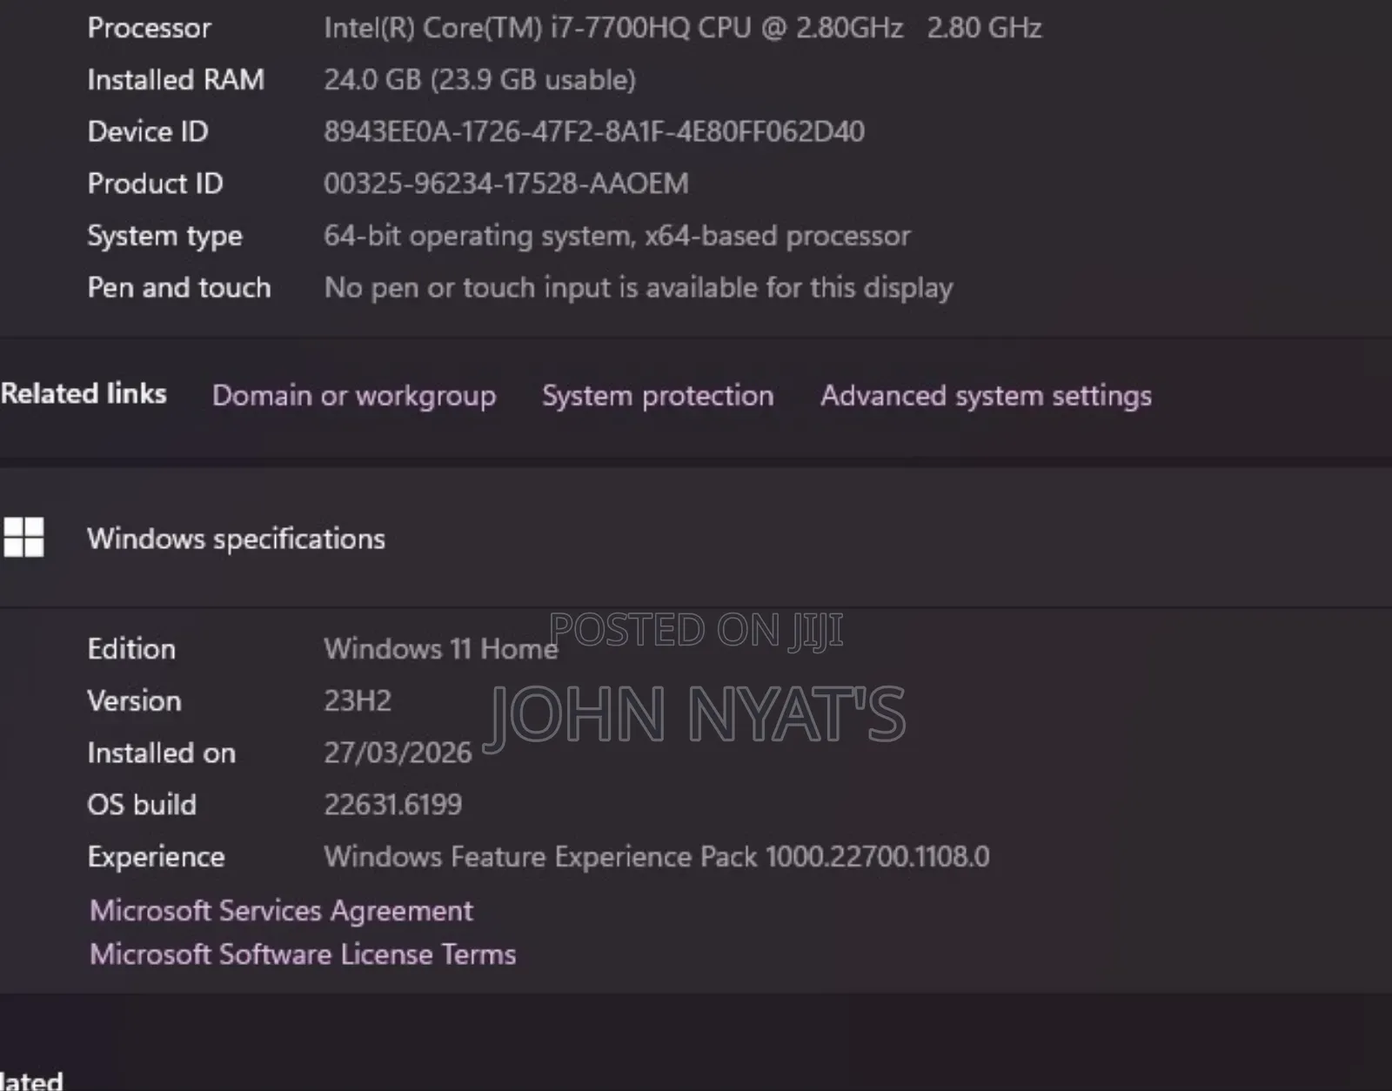Select Device ID value 8943EE0A-1726-47F2-8A1F-4E80FF062D40
This screenshot has height=1091, width=1392.
[594, 131]
